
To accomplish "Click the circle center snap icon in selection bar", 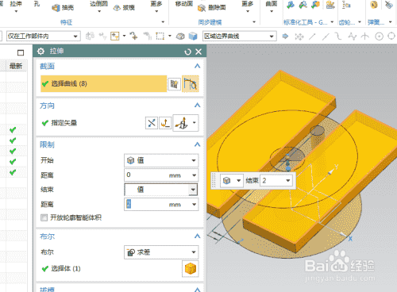I will (x=379, y=36).
